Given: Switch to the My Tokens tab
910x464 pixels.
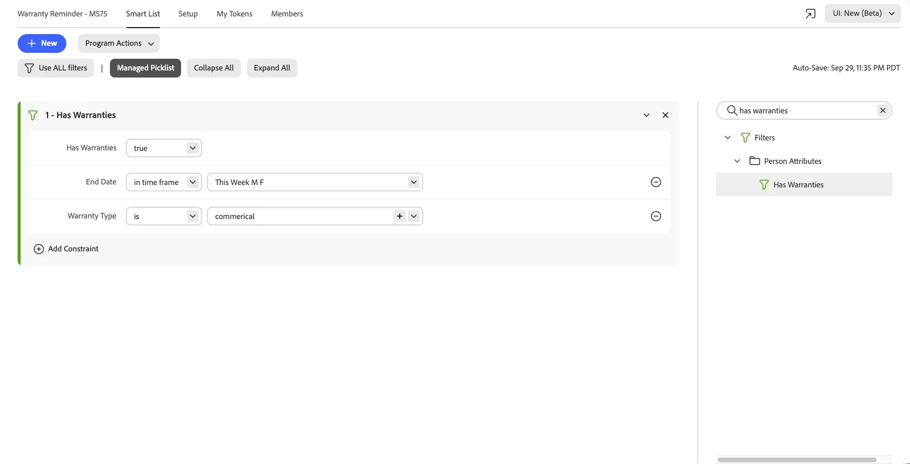Looking at the screenshot, I should pos(235,14).
